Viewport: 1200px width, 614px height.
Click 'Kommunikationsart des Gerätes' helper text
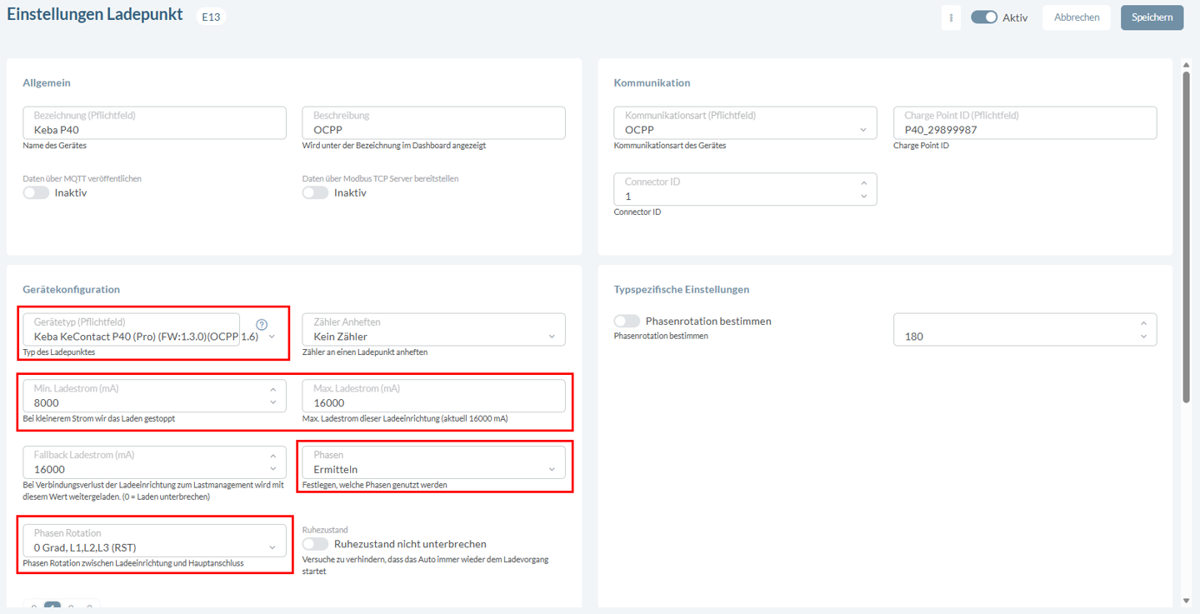[670, 145]
